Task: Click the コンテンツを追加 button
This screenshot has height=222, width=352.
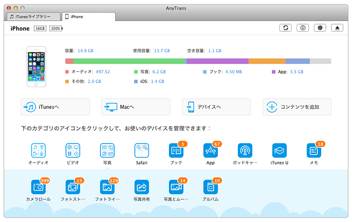Action: tap(297, 107)
